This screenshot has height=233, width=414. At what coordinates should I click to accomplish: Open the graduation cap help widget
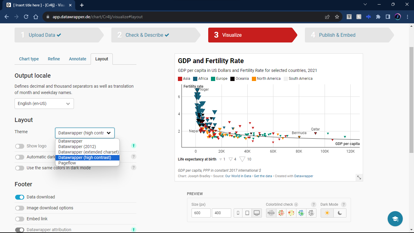[x=395, y=219]
